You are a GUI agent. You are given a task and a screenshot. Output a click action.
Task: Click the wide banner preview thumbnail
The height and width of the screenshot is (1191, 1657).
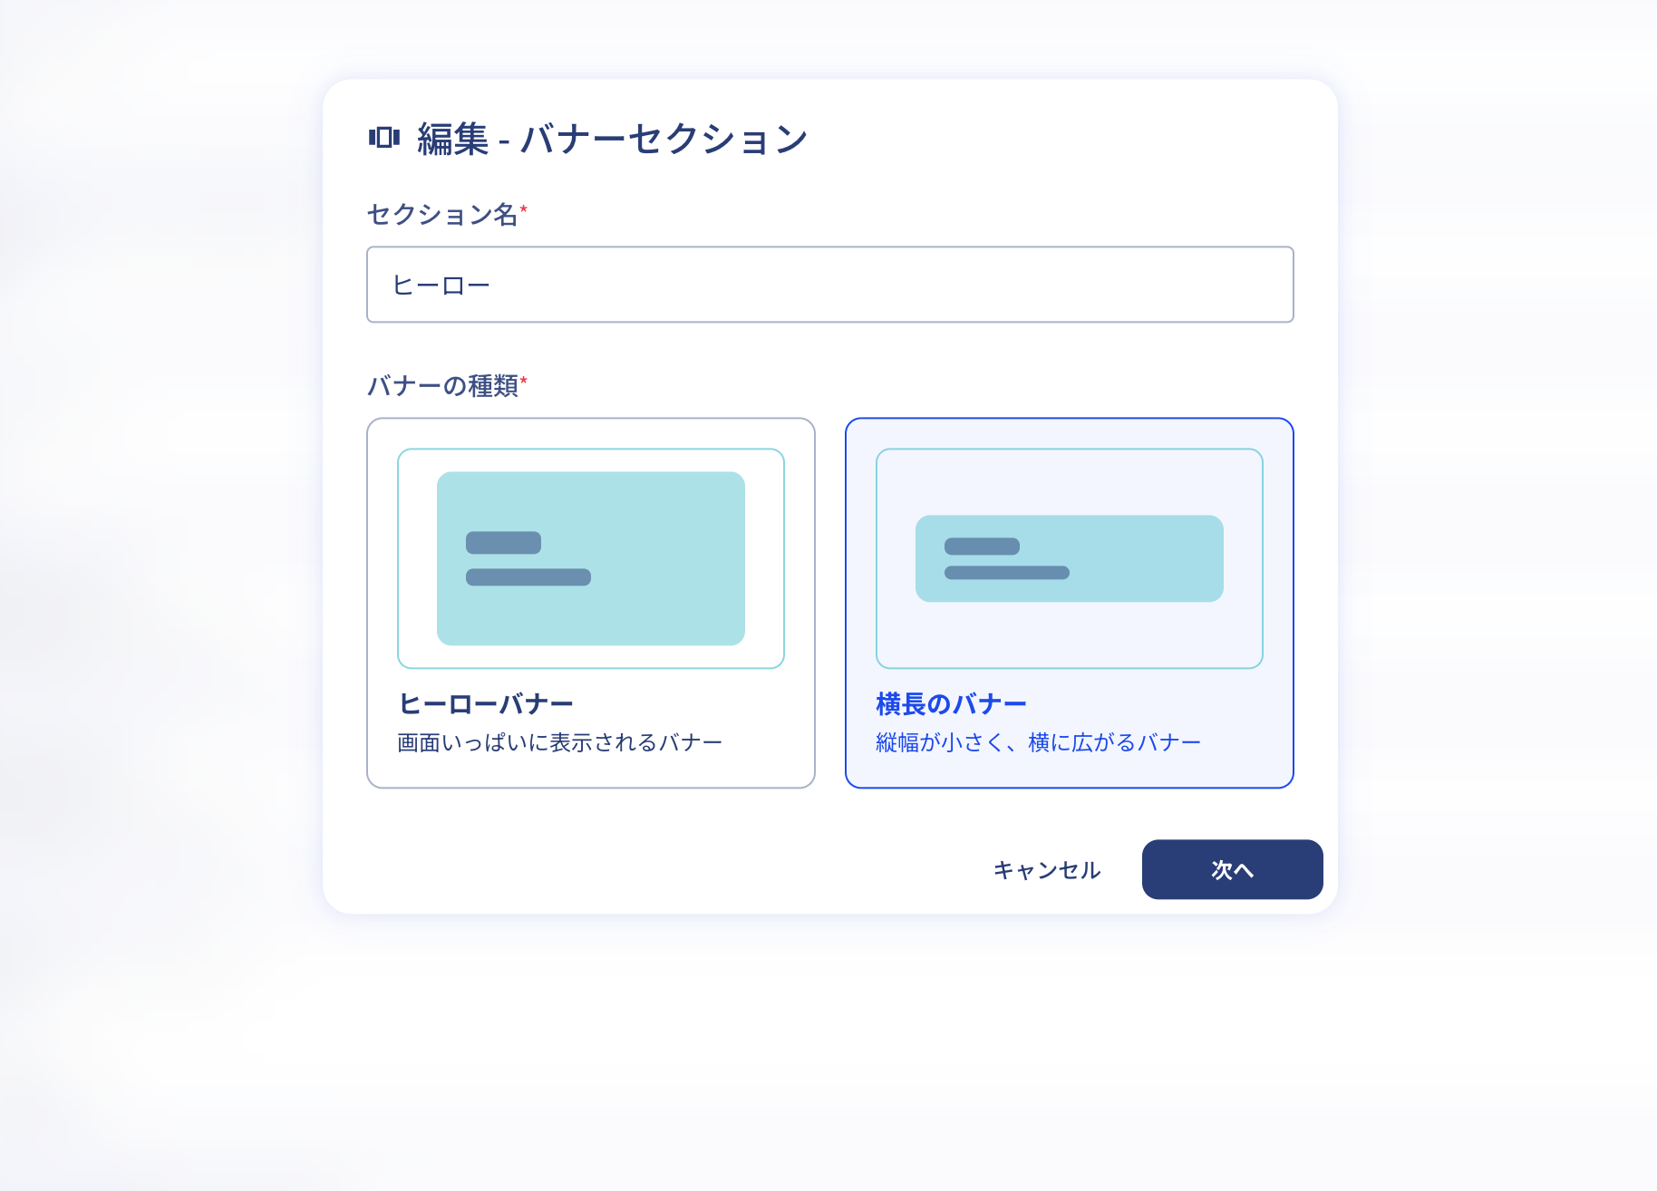pyautogui.click(x=1069, y=558)
